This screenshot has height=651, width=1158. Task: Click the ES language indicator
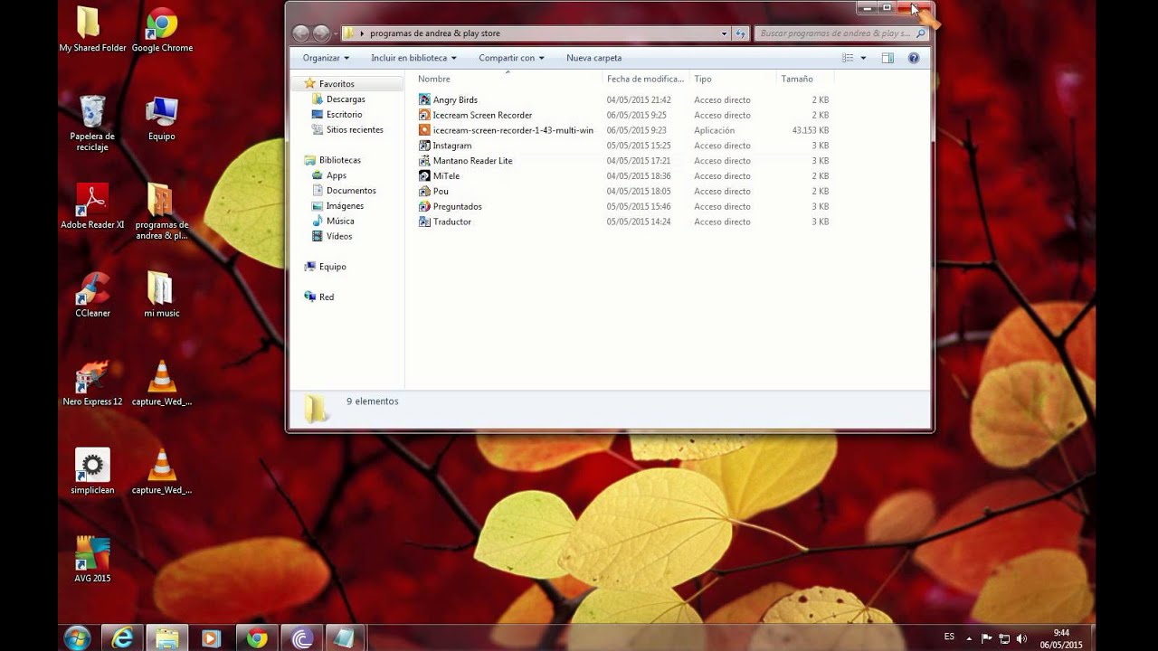(x=949, y=637)
